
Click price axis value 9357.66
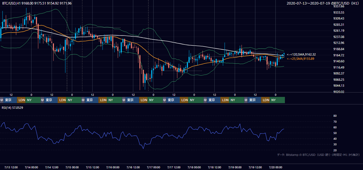(339, 6)
